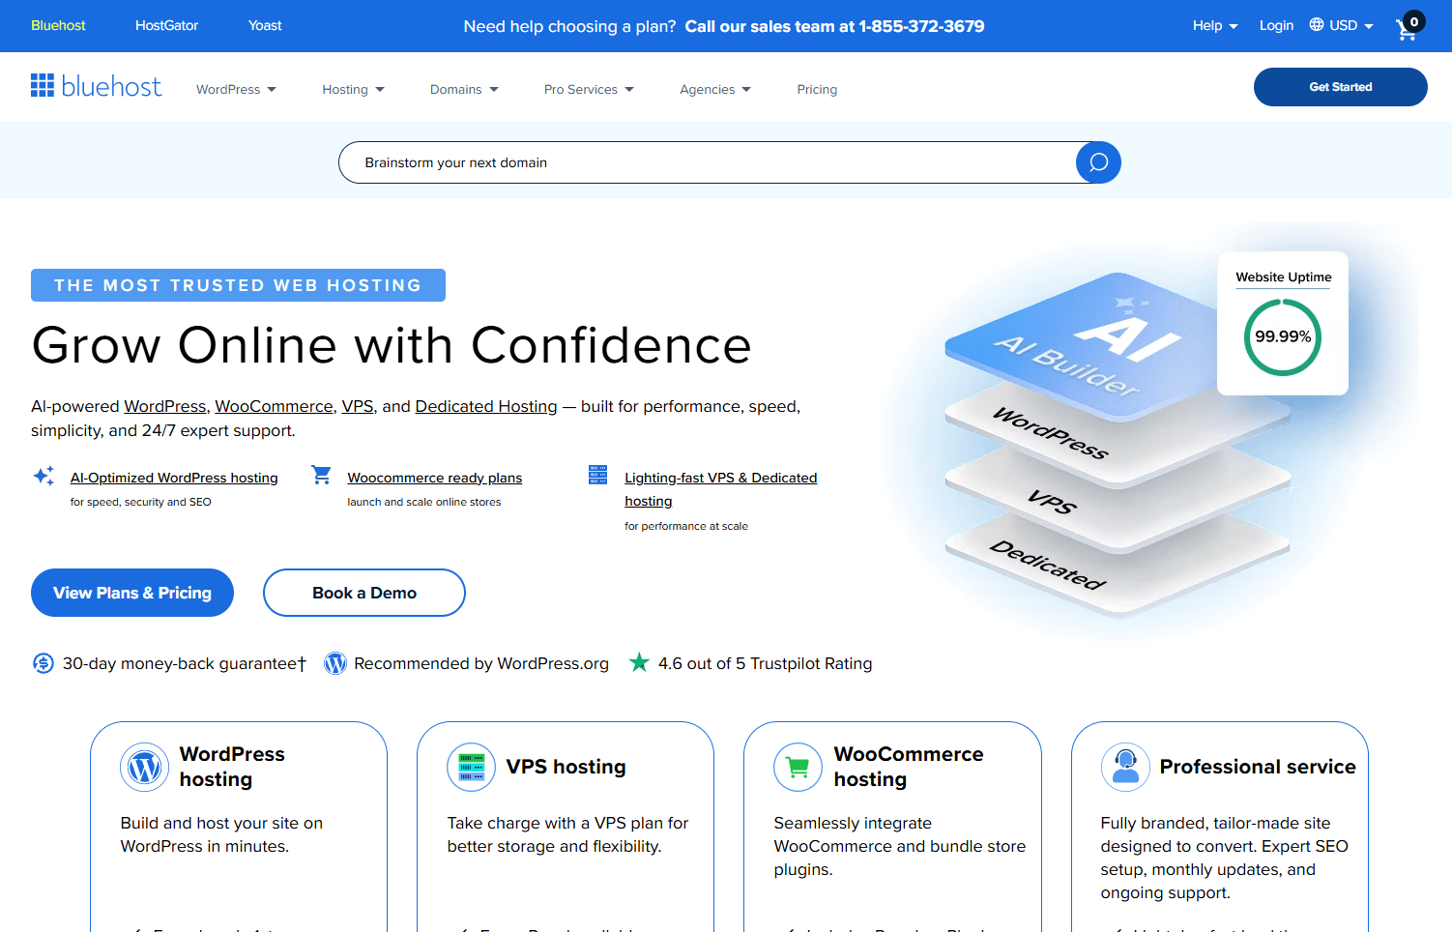1452x932 pixels.
Task: Click the Book a Demo button
Action: pos(364,593)
